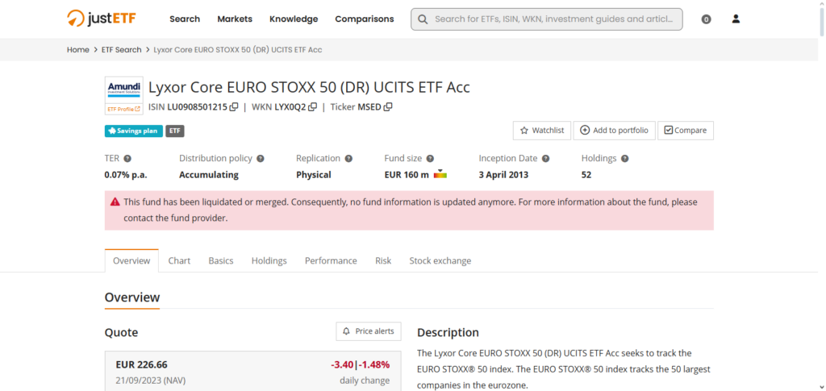
Task: Copy the ISIN LU0908501215 with copy icon
Action: [x=234, y=107]
